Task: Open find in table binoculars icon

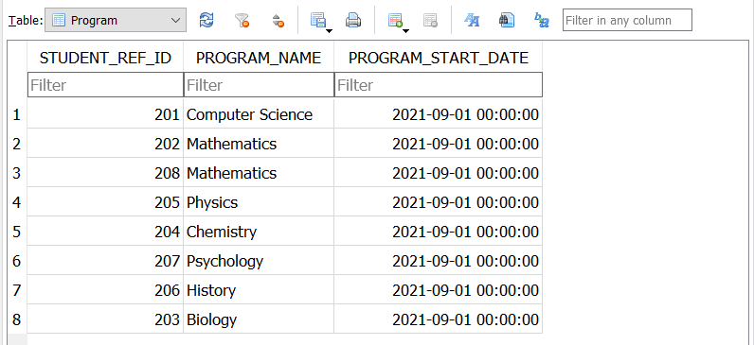Action: click(507, 20)
